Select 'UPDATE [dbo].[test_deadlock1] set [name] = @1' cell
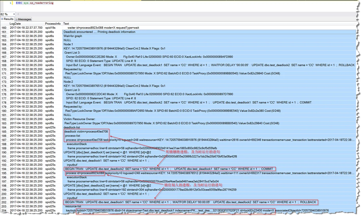 [x=209, y=152]
